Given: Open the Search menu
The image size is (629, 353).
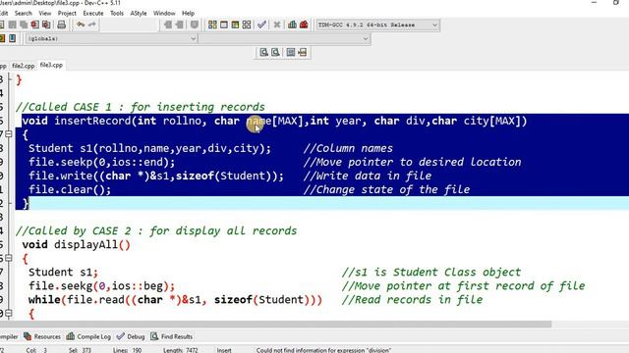Looking at the screenshot, I should point(24,13).
